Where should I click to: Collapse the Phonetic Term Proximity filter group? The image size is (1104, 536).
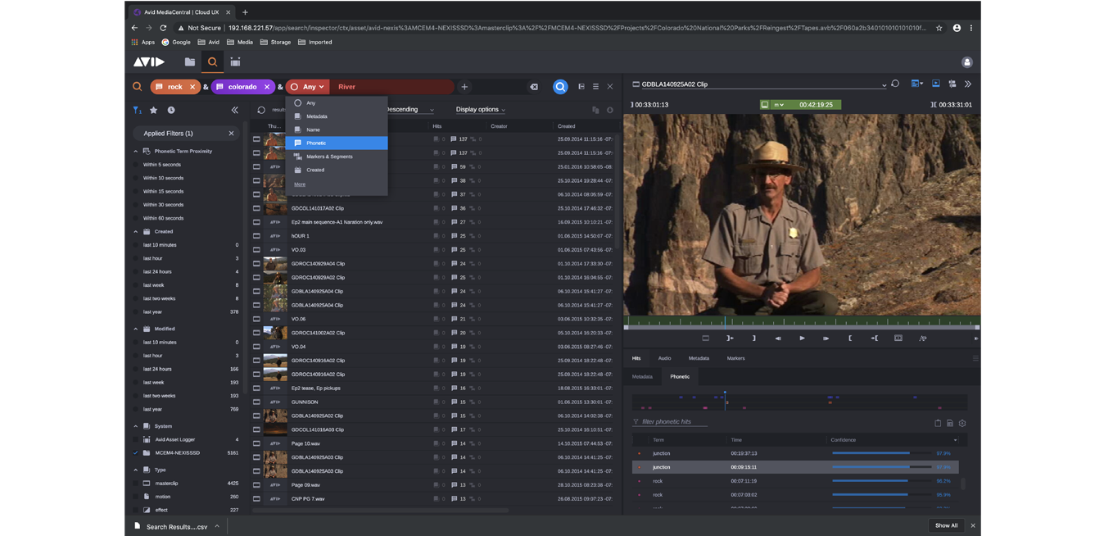point(136,152)
